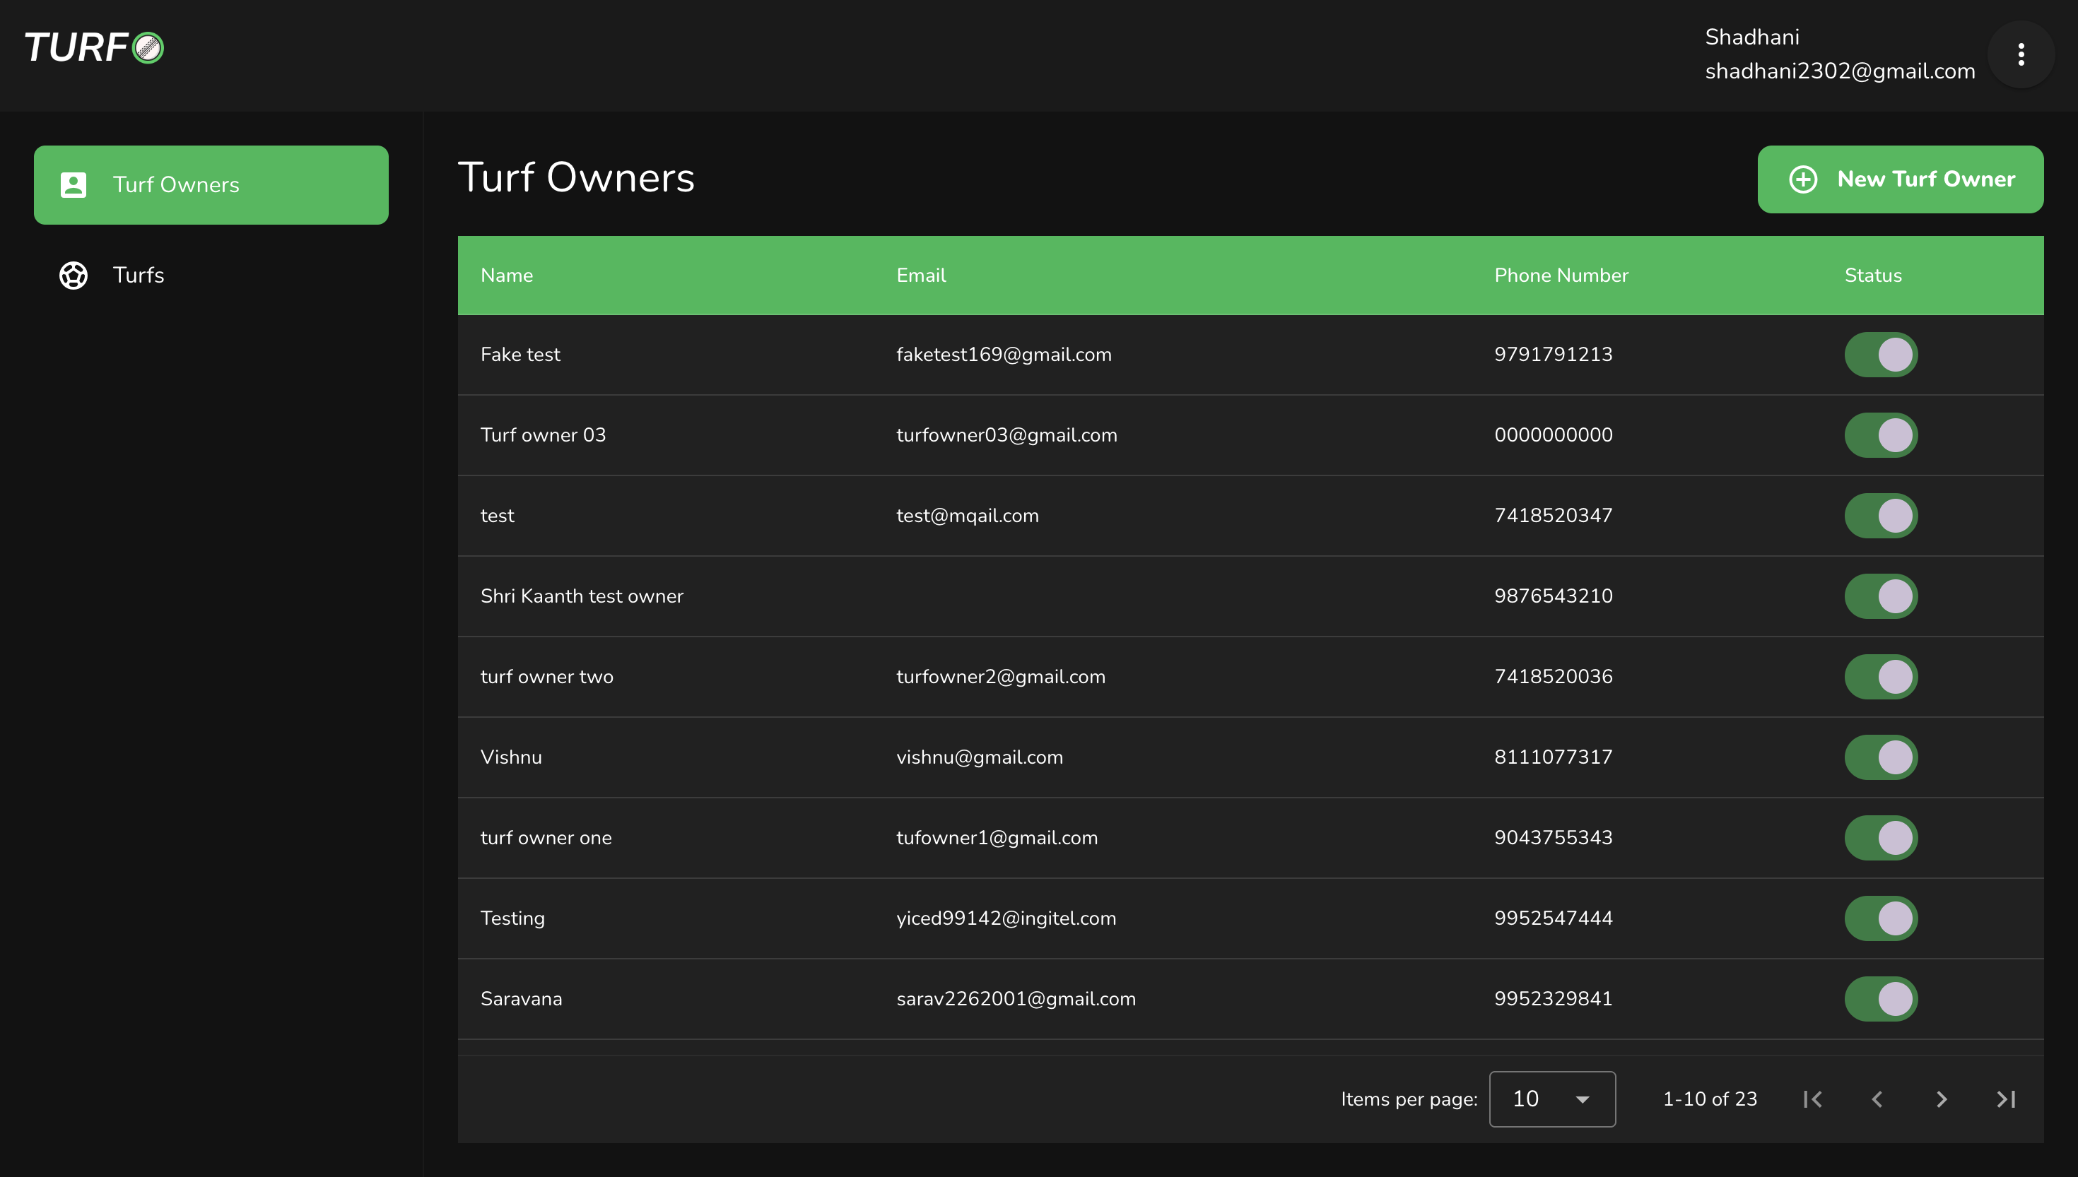Image resolution: width=2078 pixels, height=1177 pixels.
Task: Open the Items per page dropdown
Action: click(1551, 1099)
